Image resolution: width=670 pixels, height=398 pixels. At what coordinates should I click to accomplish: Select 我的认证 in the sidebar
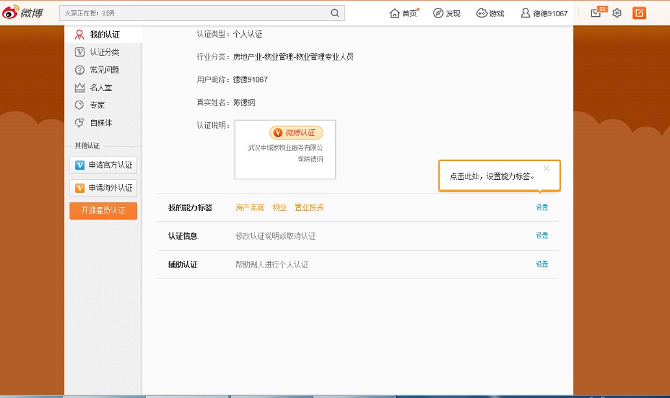coord(104,34)
